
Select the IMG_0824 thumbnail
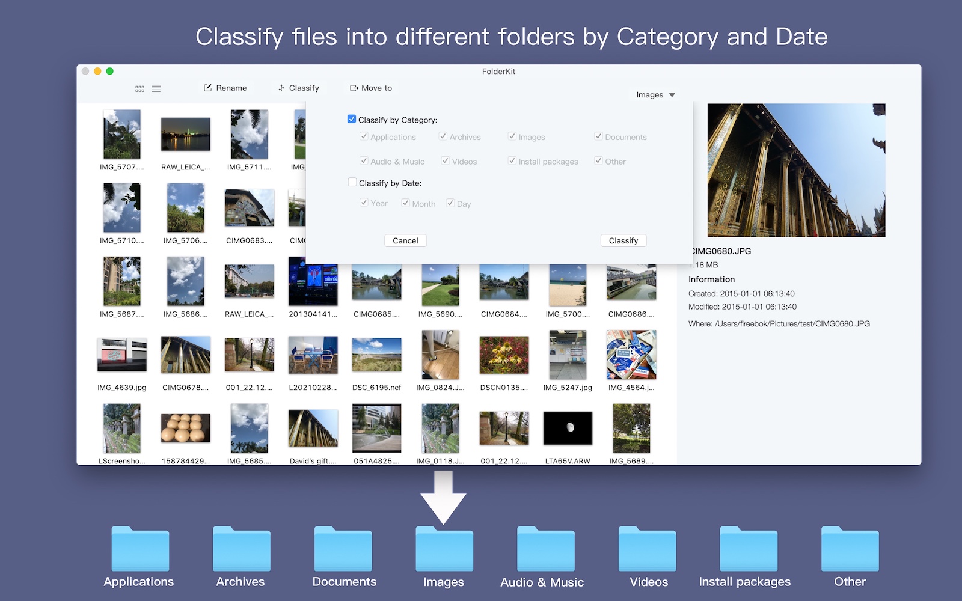[x=441, y=355]
